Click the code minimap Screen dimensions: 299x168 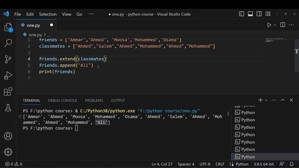click(x=276, y=40)
